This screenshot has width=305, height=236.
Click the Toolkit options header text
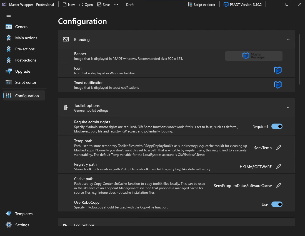coord(87,105)
